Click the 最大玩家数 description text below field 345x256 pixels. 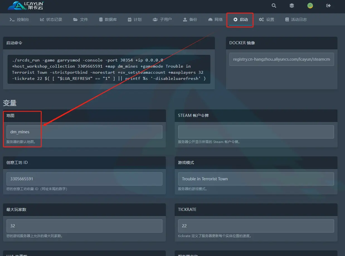coord(35,236)
